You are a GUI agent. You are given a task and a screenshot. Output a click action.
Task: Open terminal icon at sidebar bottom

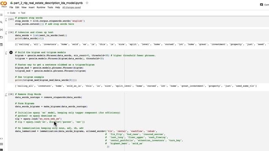coord(1,150)
